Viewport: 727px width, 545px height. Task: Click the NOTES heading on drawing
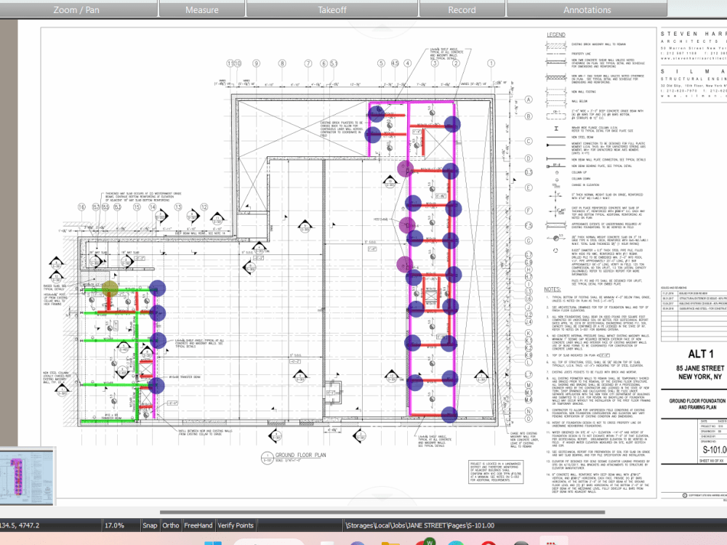click(553, 289)
